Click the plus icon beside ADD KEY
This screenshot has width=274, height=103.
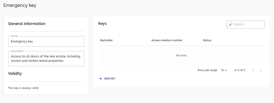(x=101, y=79)
